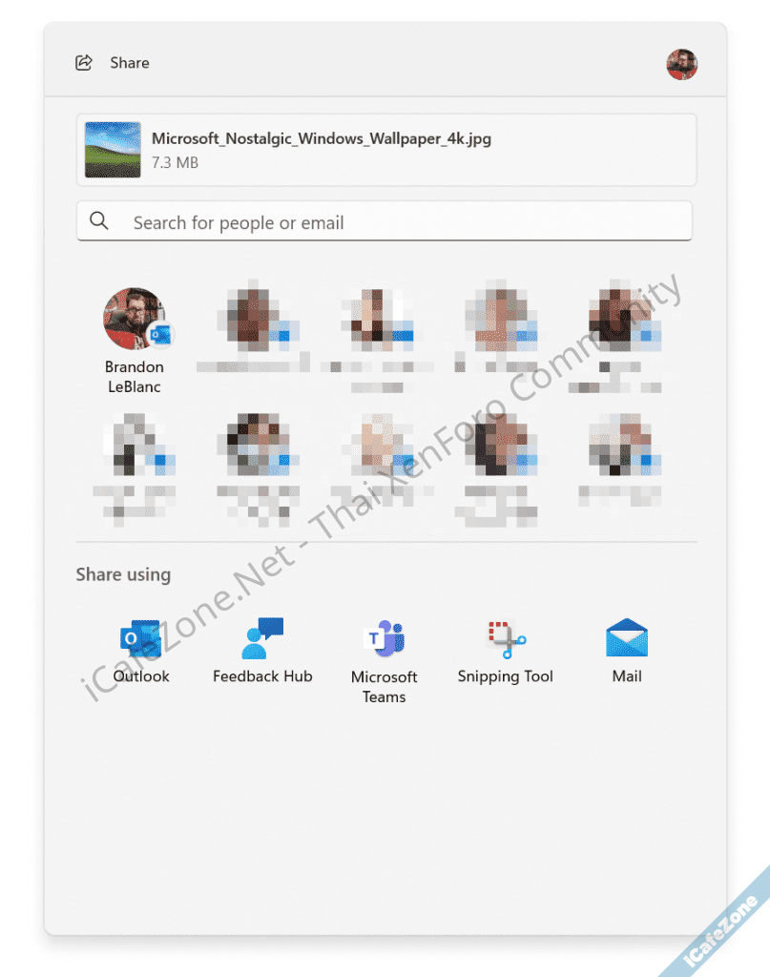Choose the Snipping Tool app icon
The width and height of the screenshot is (770, 977).
(506, 639)
